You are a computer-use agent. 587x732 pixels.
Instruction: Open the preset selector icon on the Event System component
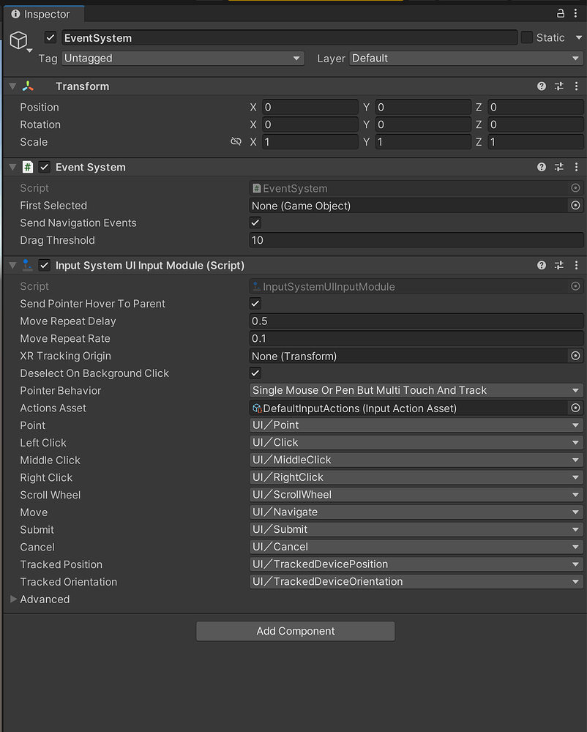[x=558, y=167]
